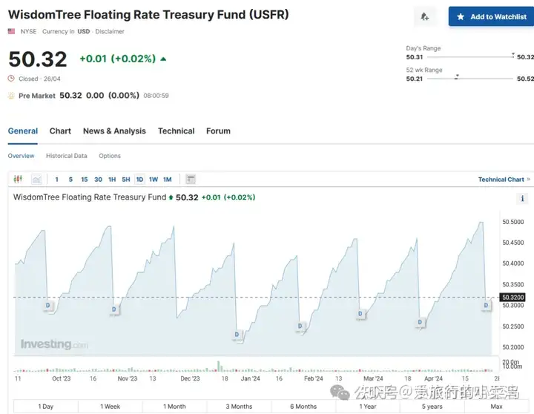Screen dimensions: 534x414
Task: Open the chart info icon
Action: pyautogui.click(x=522, y=198)
